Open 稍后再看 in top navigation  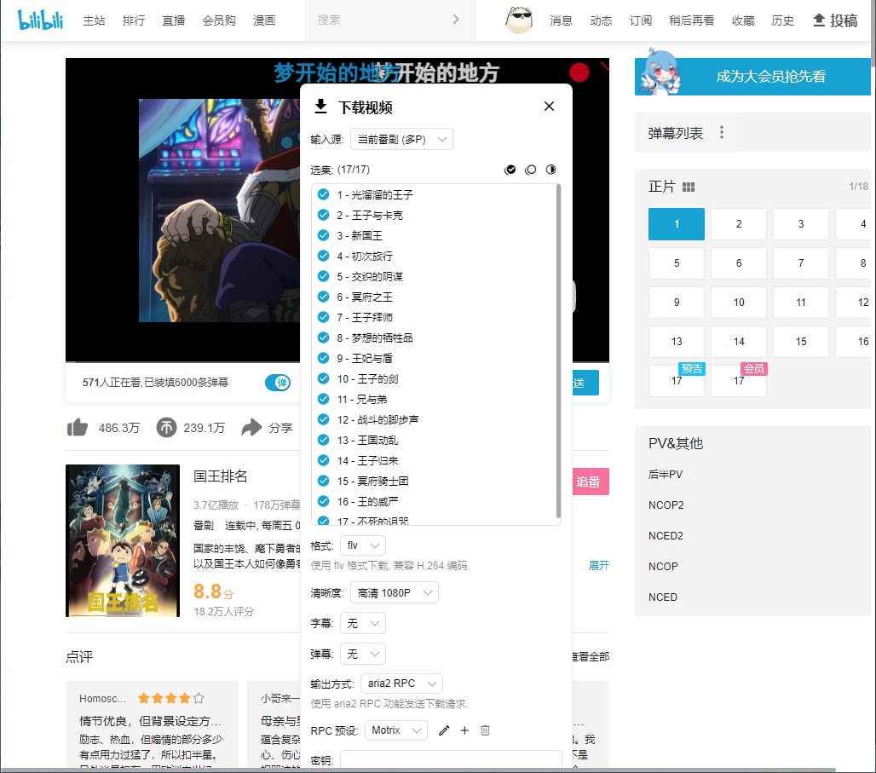click(x=692, y=20)
